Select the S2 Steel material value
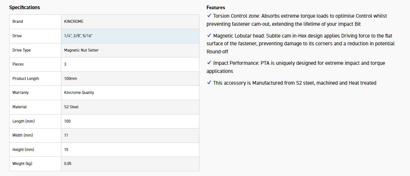Image resolution: width=410 pixels, height=176 pixels. click(71, 107)
